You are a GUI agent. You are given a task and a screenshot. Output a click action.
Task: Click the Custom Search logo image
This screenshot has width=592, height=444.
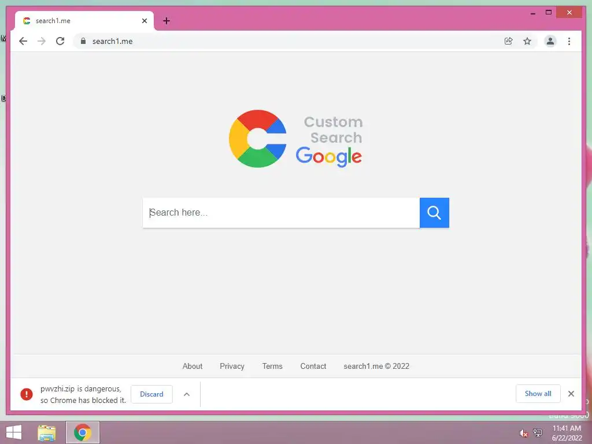point(295,139)
